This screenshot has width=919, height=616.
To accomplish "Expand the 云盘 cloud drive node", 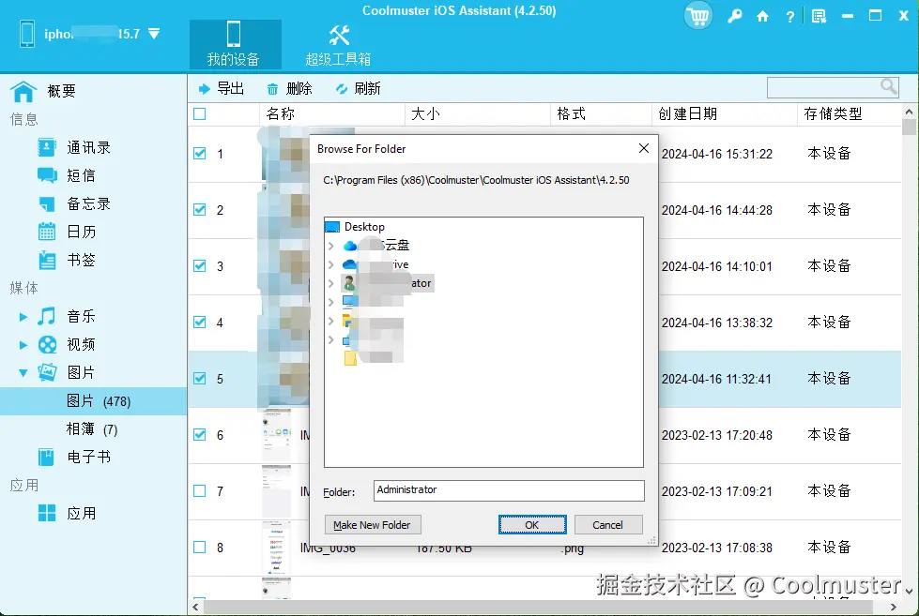I will 331,246.
